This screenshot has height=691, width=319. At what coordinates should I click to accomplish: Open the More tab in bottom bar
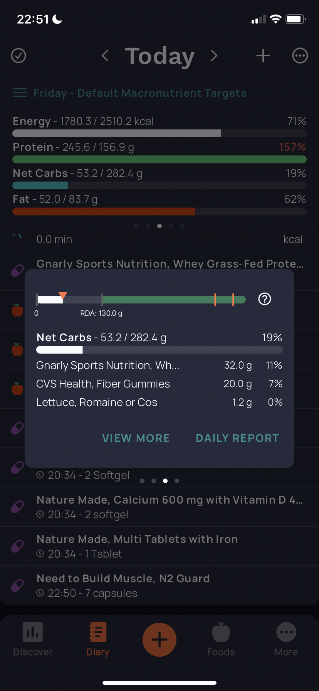[x=286, y=639]
